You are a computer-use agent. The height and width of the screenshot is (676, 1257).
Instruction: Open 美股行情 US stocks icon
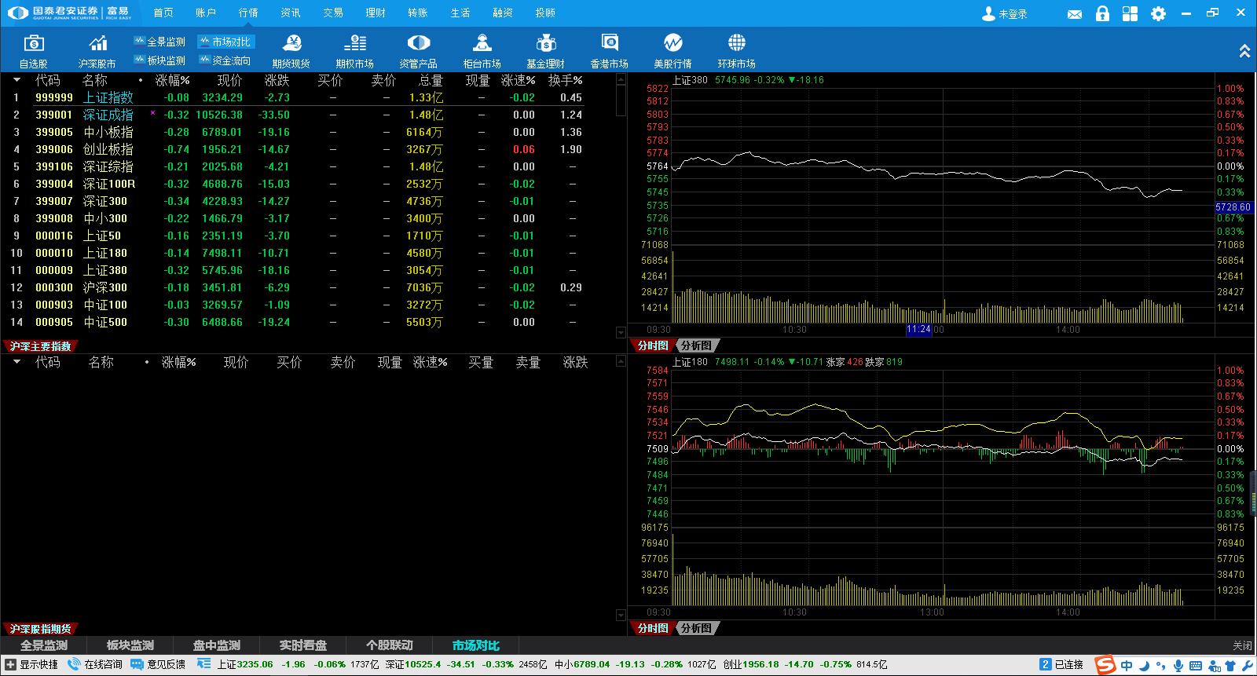pos(672,44)
